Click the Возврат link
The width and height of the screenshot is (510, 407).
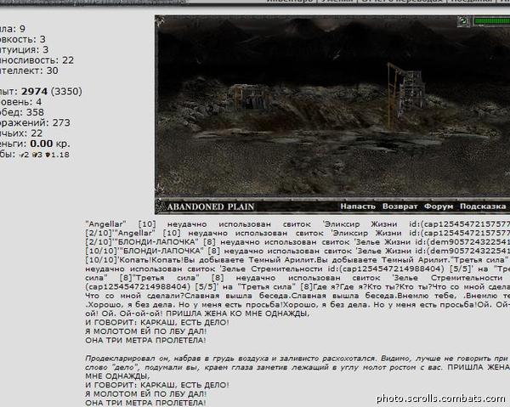(x=399, y=206)
